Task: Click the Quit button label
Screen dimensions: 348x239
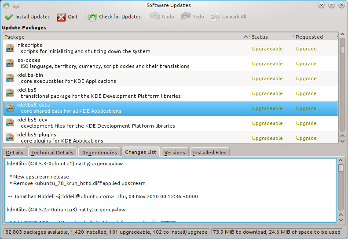Action: [73, 17]
